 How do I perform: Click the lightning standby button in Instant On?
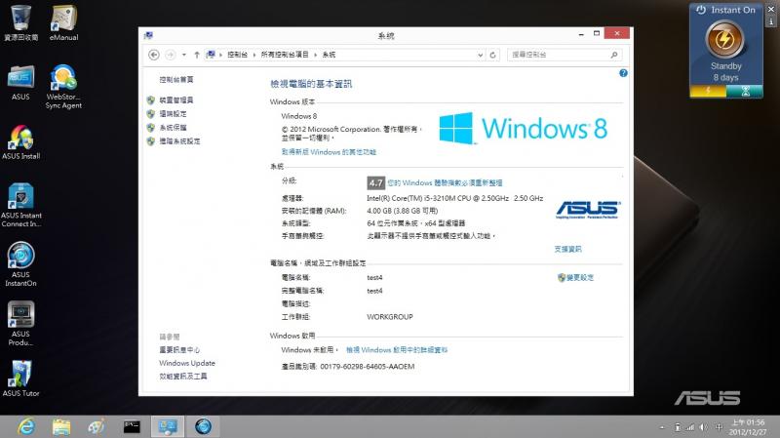(724, 39)
